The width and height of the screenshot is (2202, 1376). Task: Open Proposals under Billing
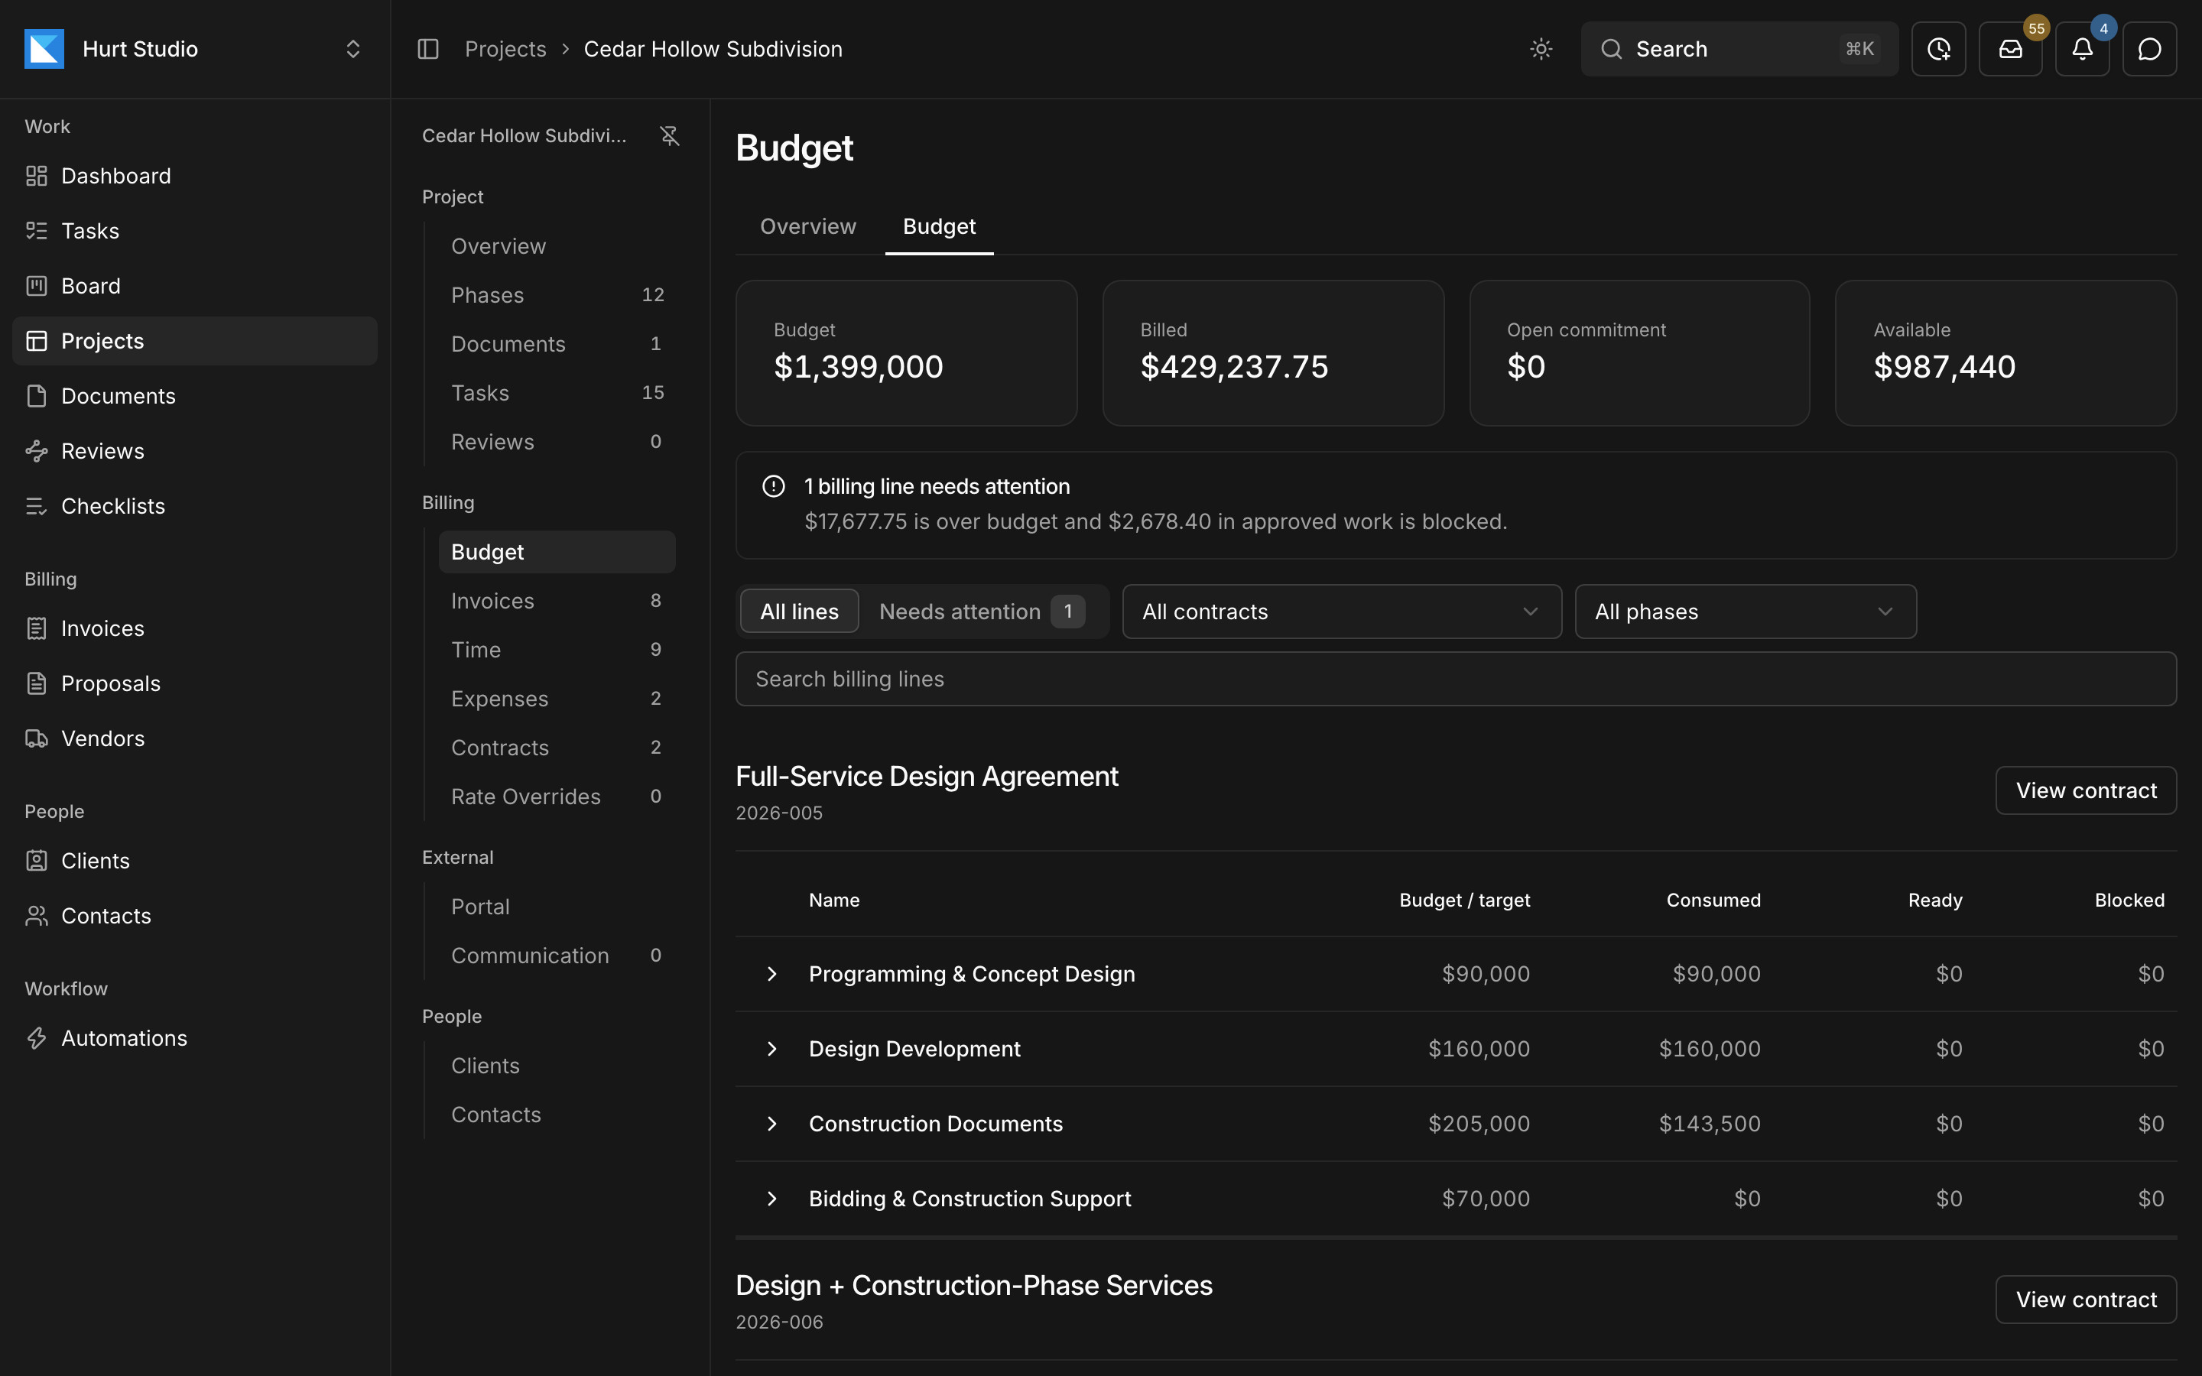click(x=195, y=683)
